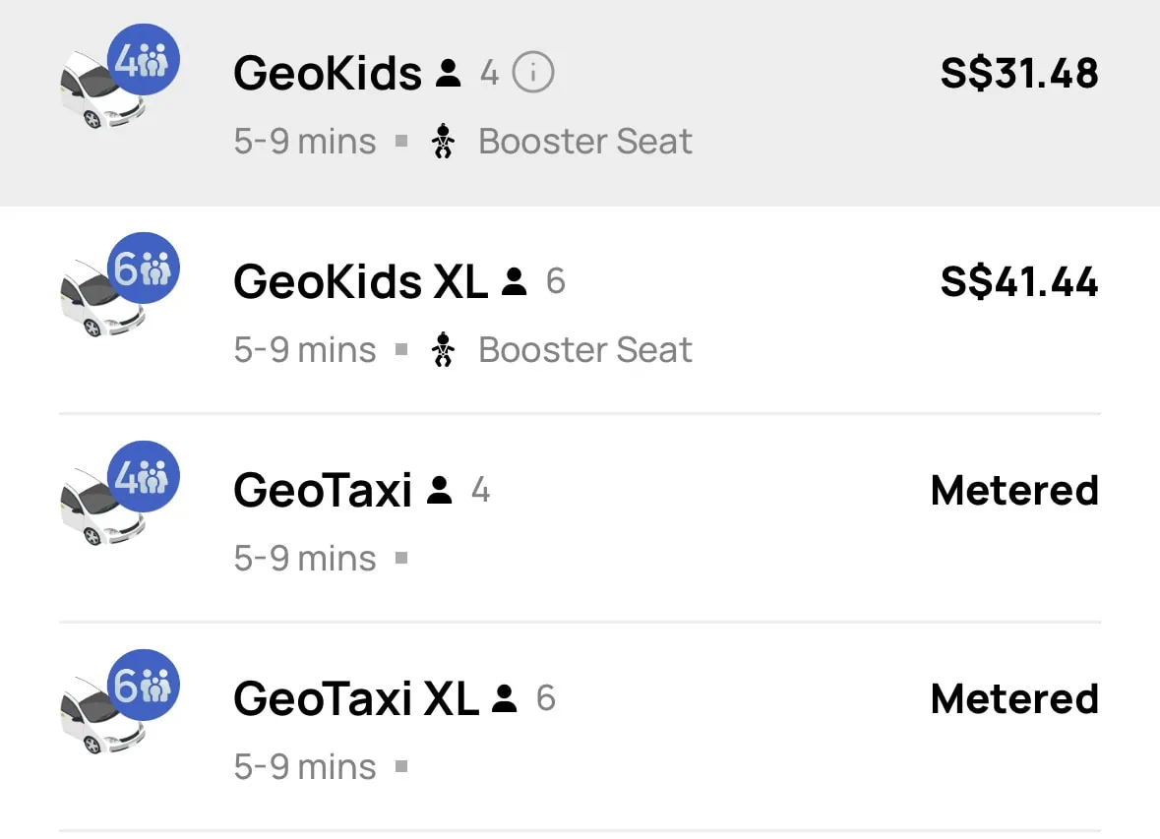This screenshot has width=1160, height=839.
Task: Select the GeoTaxi XL ride title
Action: pyautogui.click(x=355, y=699)
